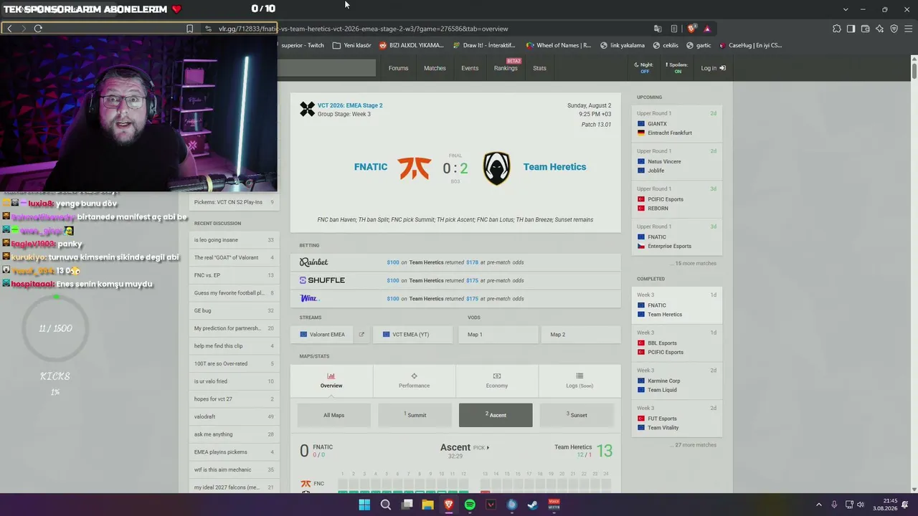Click the Rainbet betting logo
Image resolution: width=918 pixels, height=516 pixels.
click(x=313, y=262)
